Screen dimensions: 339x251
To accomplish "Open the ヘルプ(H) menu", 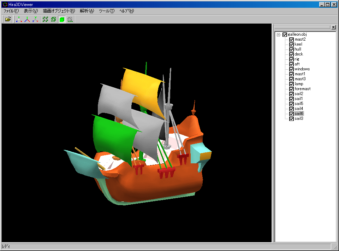I will [x=127, y=11].
